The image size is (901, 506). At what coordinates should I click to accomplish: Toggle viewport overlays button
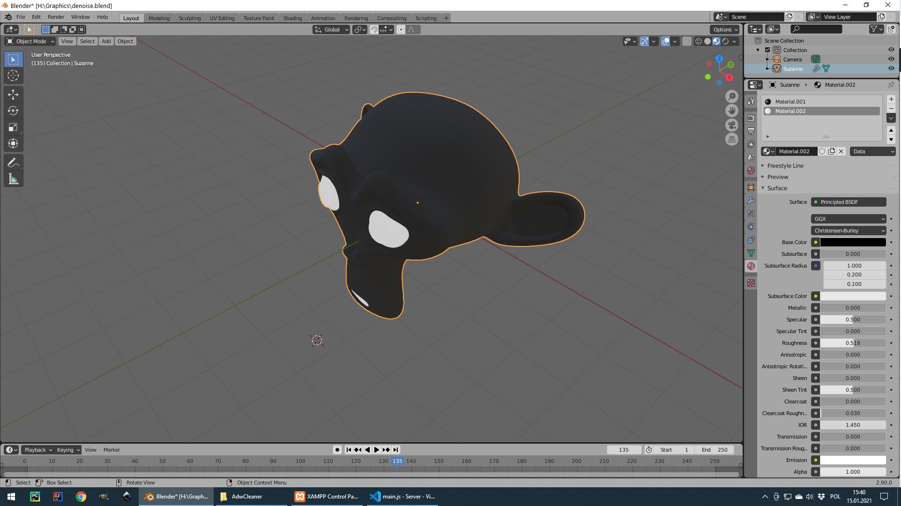click(666, 41)
